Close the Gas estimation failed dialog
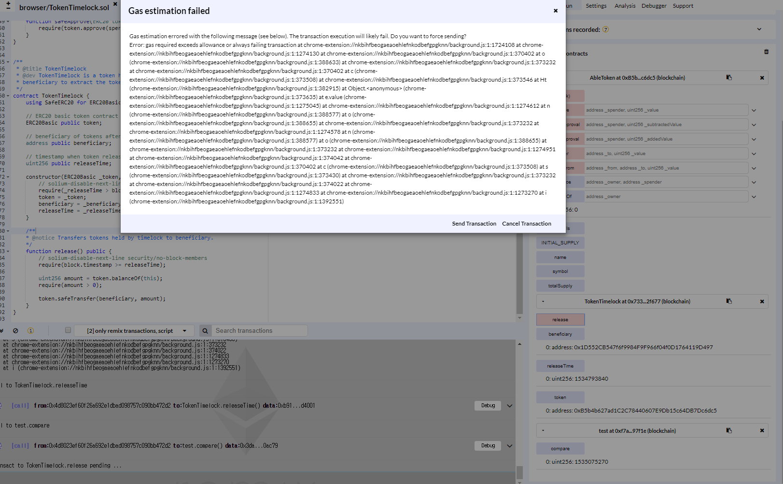Image resolution: width=783 pixels, height=484 pixels. tap(555, 10)
